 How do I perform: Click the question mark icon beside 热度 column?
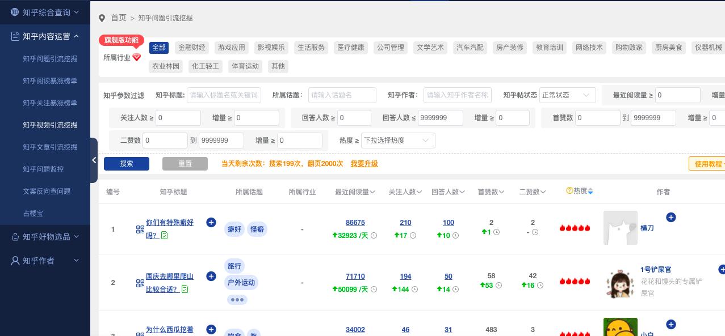click(569, 190)
